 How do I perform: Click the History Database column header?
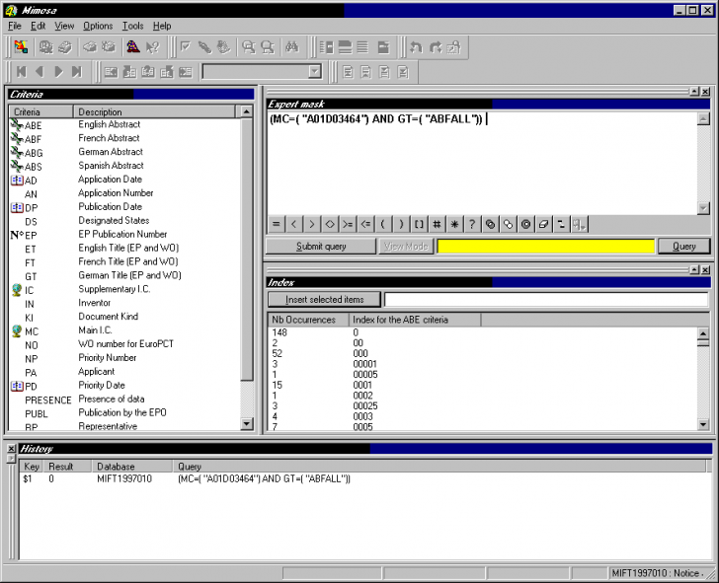coord(132,467)
